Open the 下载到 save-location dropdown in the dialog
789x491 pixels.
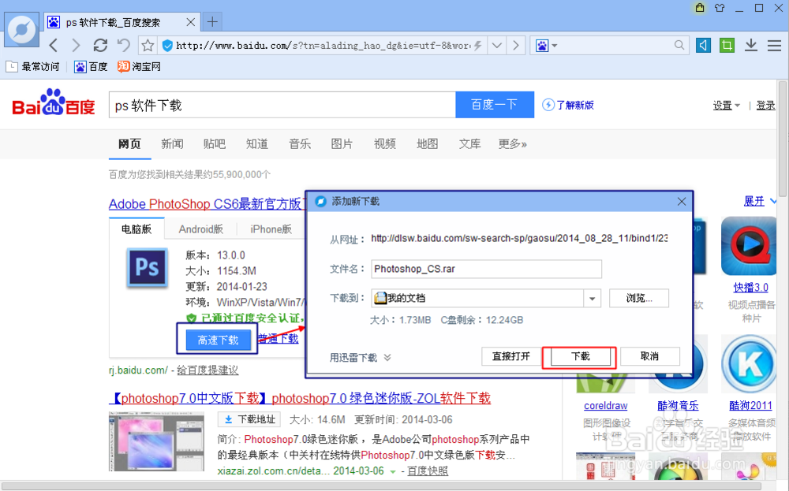[x=591, y=298]
